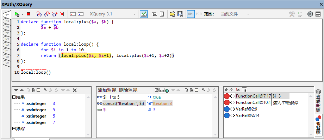Click the Step Out debugger icon
This screenshot has width=324, height=140.
(47, 14)
